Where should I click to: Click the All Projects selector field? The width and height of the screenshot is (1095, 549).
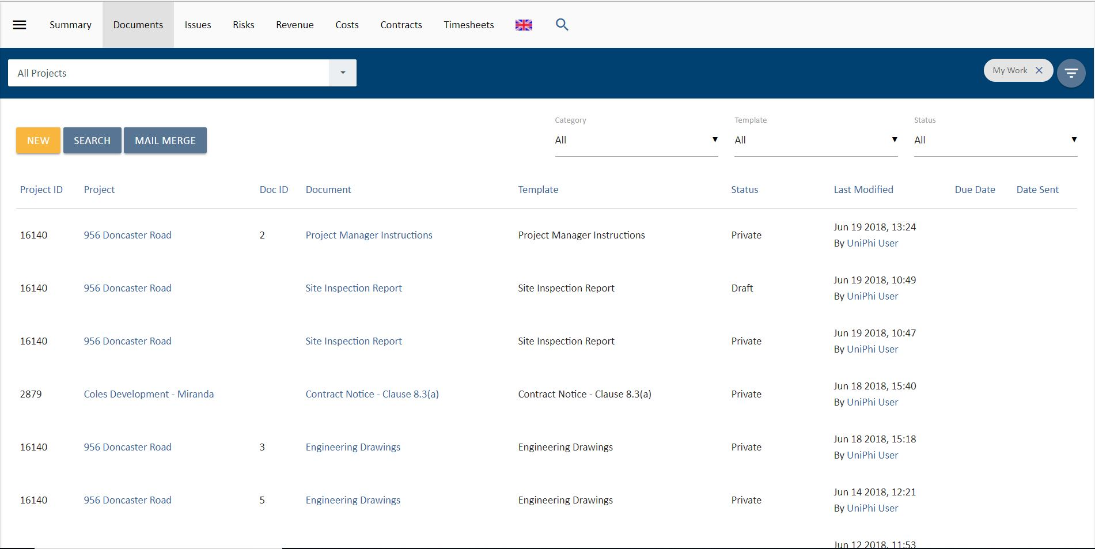(x=168, y=73)
